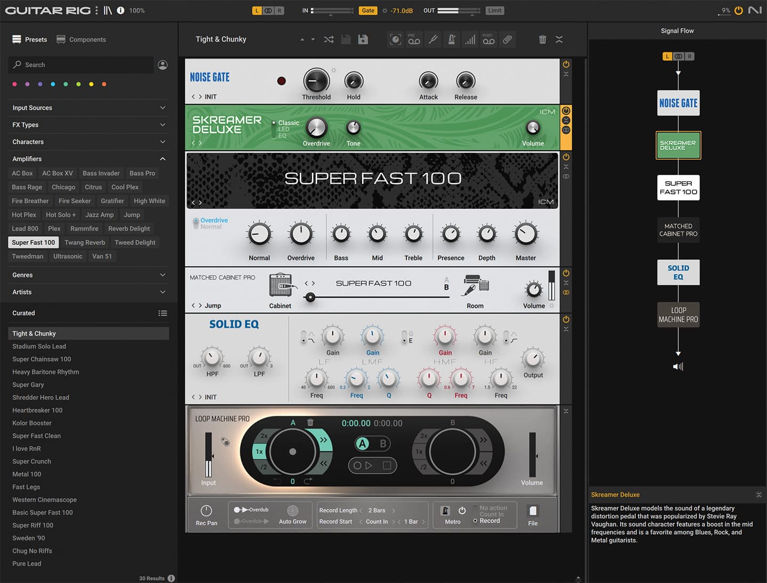This screenshot has height=583, width=767.
Task: Click the paperclip attachment icon
Action: [508, 39]
